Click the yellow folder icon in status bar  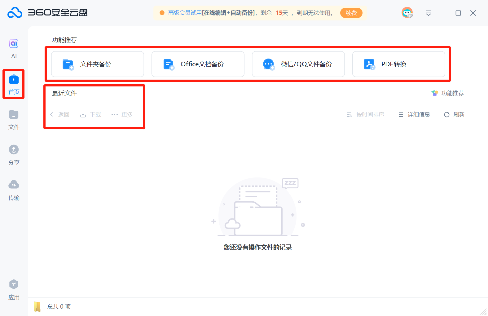pos(37,306)
